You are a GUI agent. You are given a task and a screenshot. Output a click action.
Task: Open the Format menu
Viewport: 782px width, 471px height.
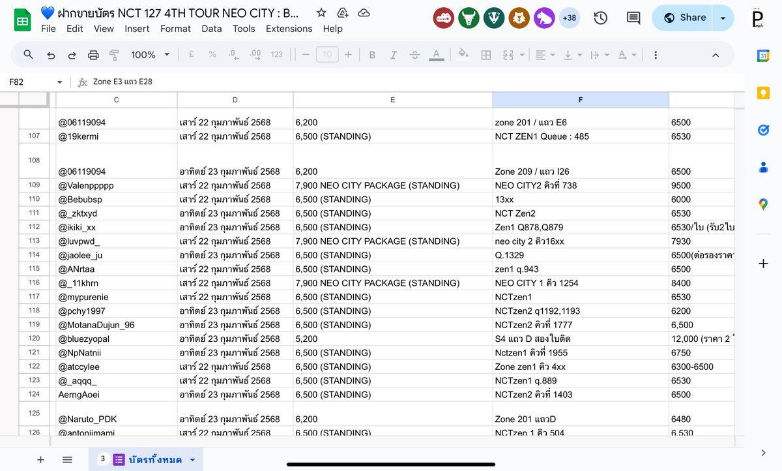[175, 29]
